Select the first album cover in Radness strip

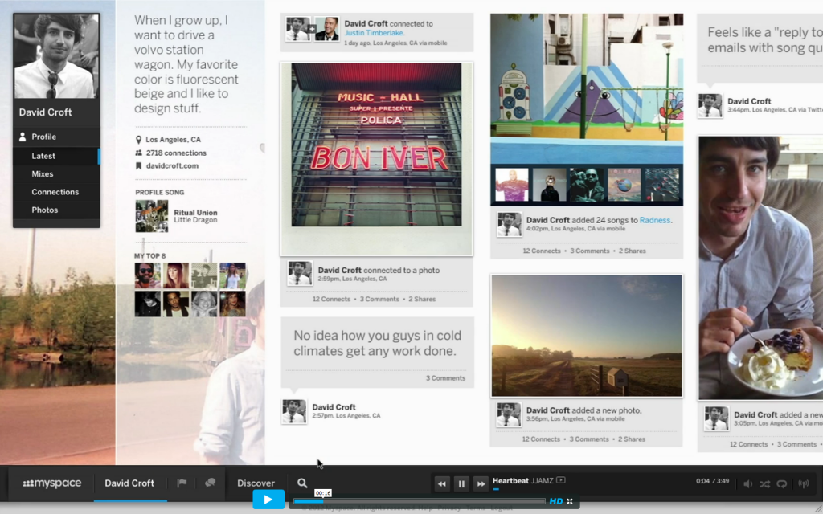(x=512, y=185)
